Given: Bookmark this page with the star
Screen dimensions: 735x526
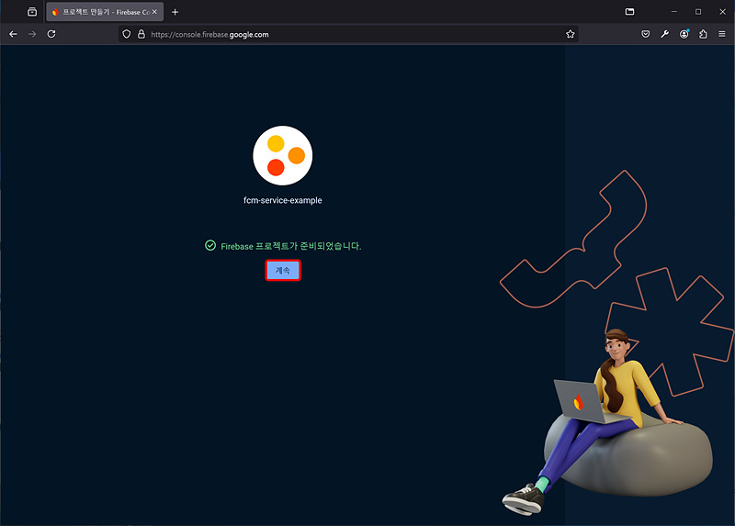Looking at the screenshot, I should tap(570, 34).
